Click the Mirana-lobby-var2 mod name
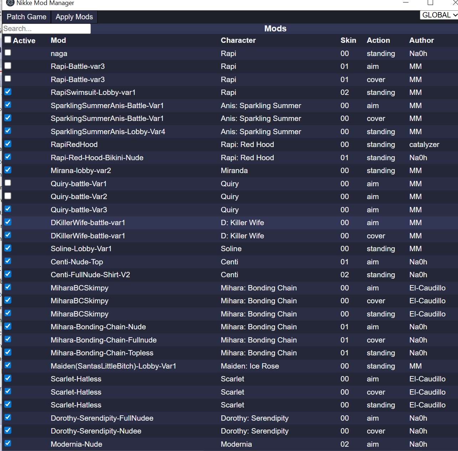This screenshot has width=458, height=451. point(81,171)
